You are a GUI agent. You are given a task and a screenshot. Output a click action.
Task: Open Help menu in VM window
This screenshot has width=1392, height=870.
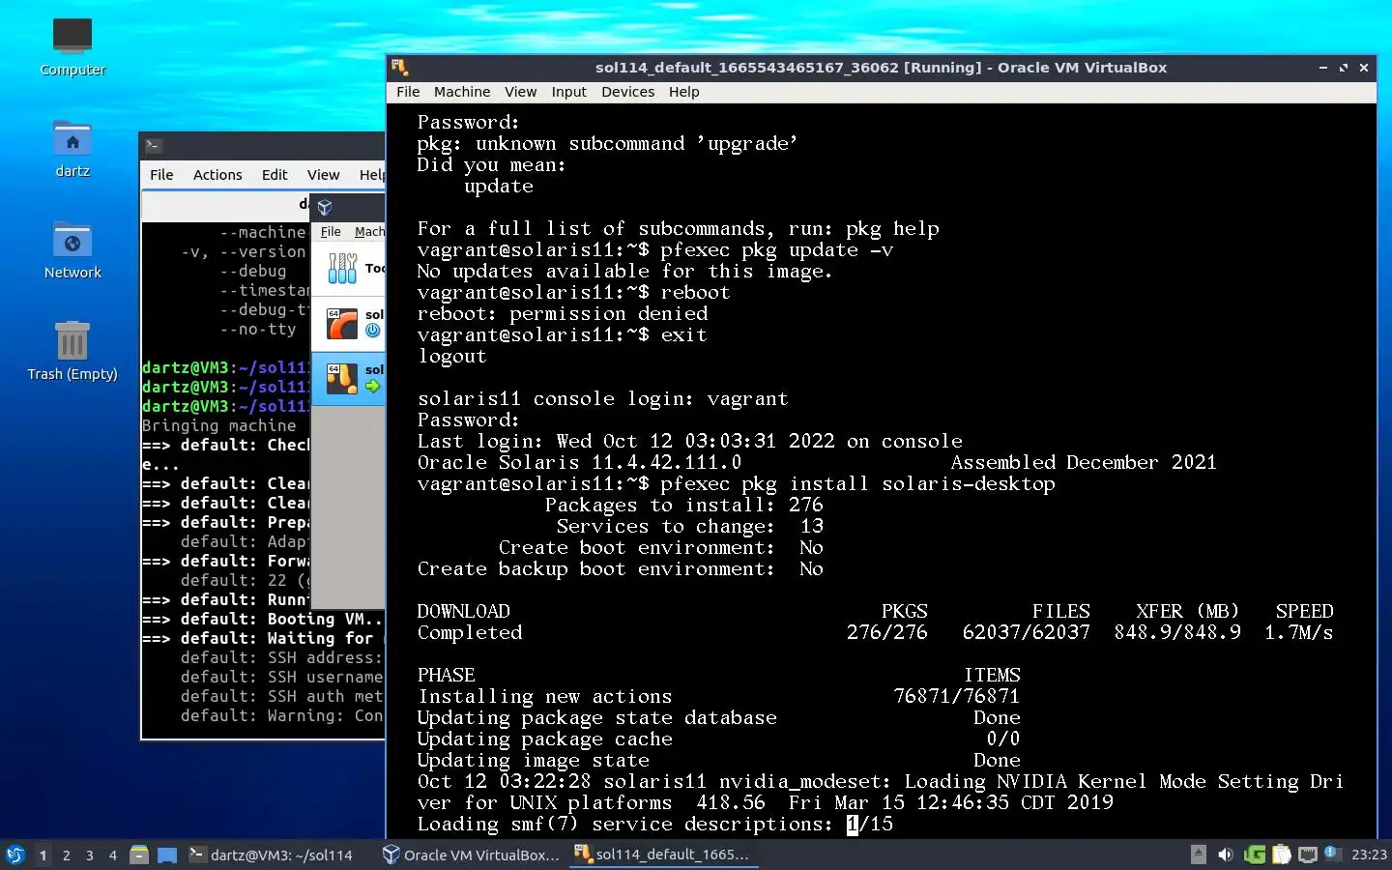pos(683,92)
